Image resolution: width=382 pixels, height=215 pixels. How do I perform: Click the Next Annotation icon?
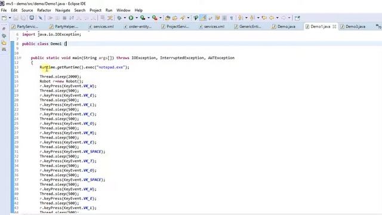click(x=241, y=18)
